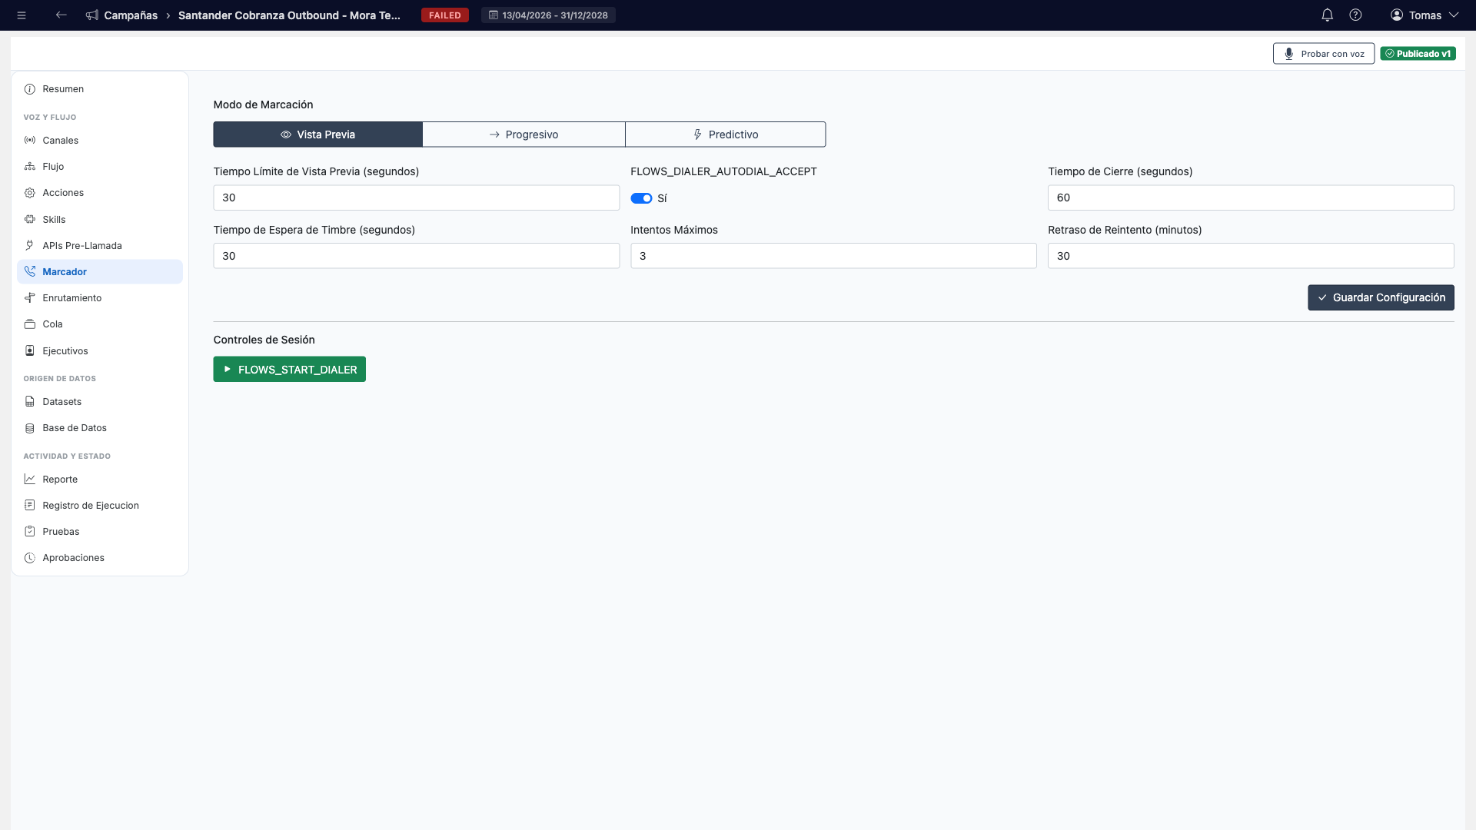Start the dialer with FLOWS_START_DIALER
Viewport: 1476px width, 830px height.
click(289, 370)
